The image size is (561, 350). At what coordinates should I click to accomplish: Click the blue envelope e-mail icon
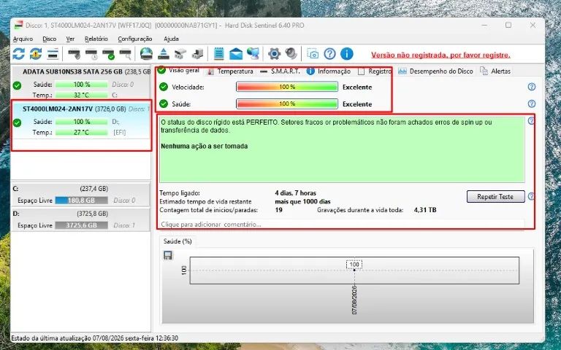click(x=236, y=54)
